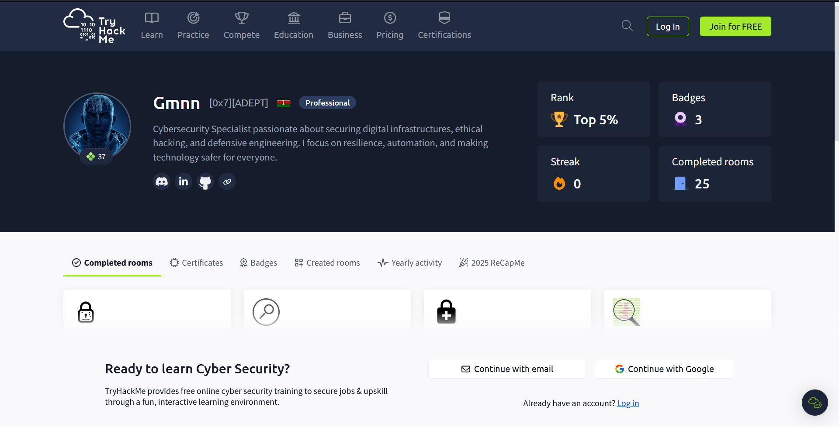Open the Education menu
This screenshot has width=839, height=427.
click(x=294, y=26)
